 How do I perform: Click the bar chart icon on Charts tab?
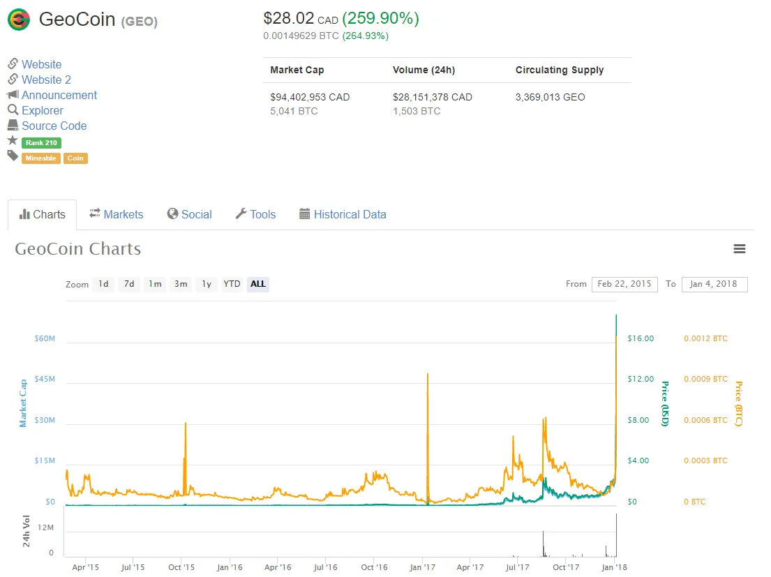click(x=24, y=213)
